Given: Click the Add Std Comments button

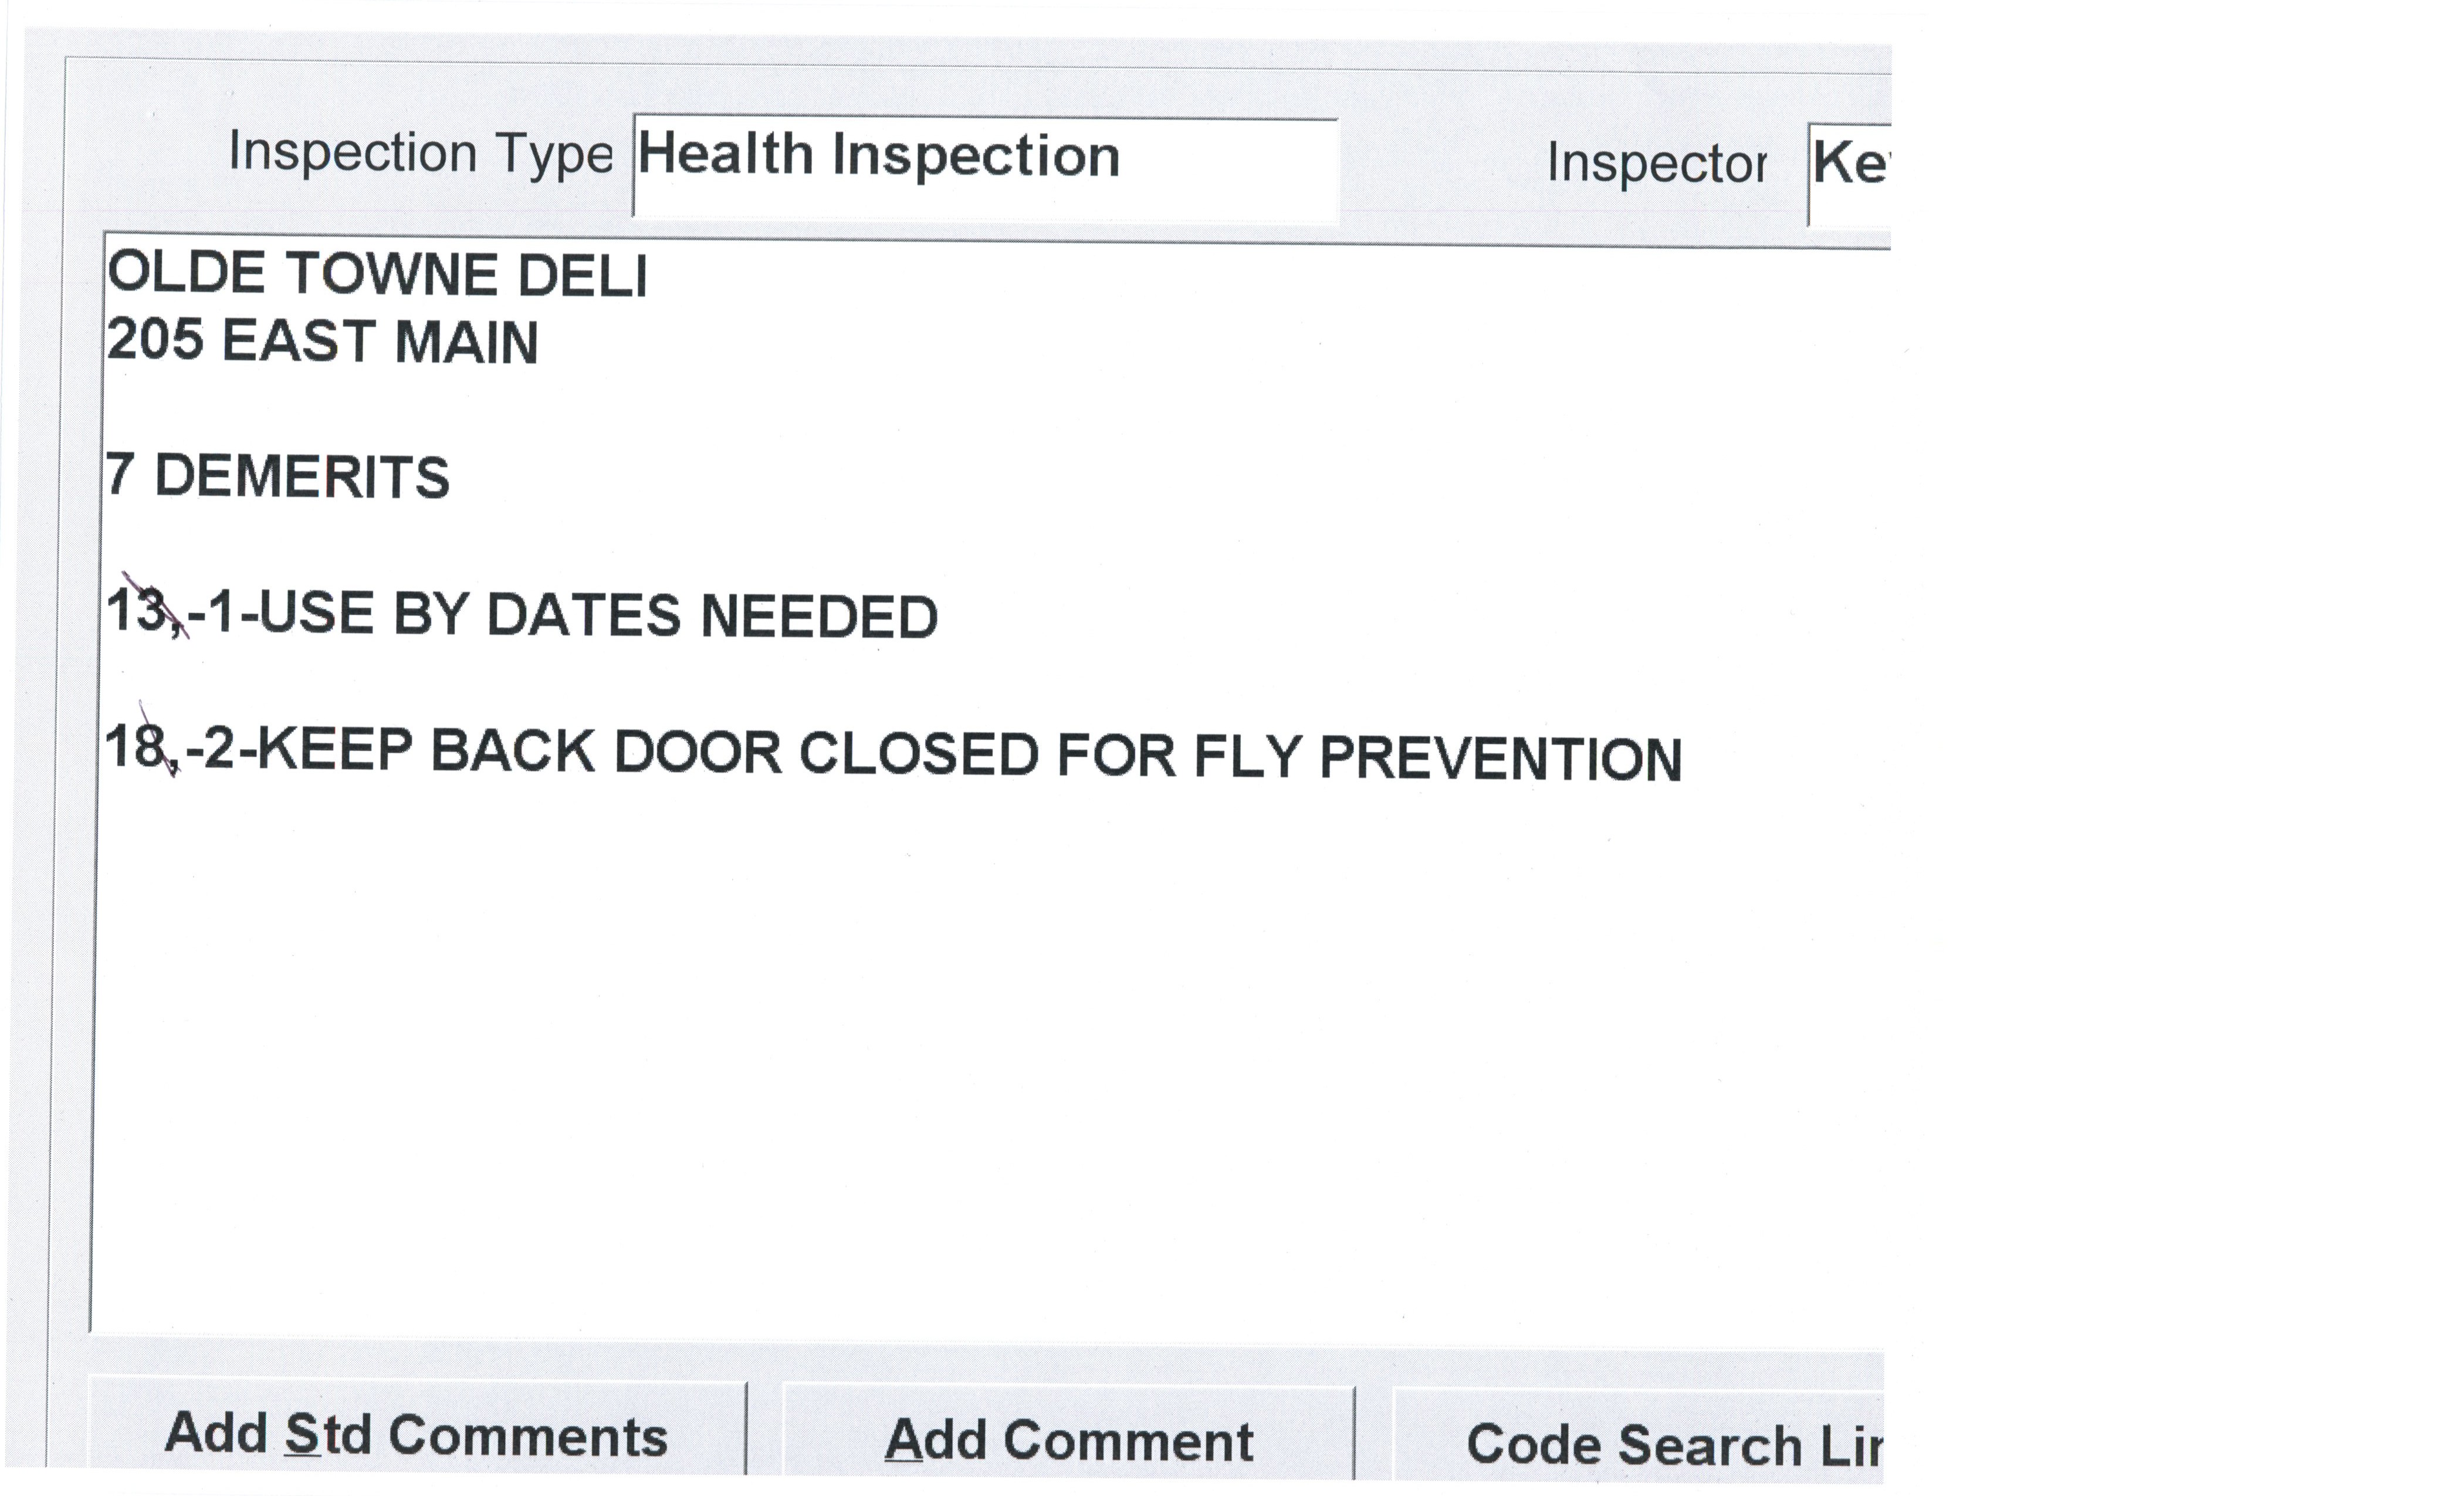Looking at the screenshot, I should click(x=416, y=1434).
